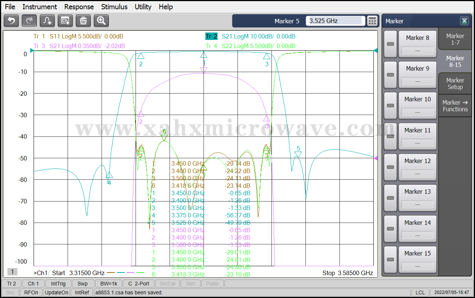
Task: Click the Undo arrow icon
Action: [x=11, y=21]
